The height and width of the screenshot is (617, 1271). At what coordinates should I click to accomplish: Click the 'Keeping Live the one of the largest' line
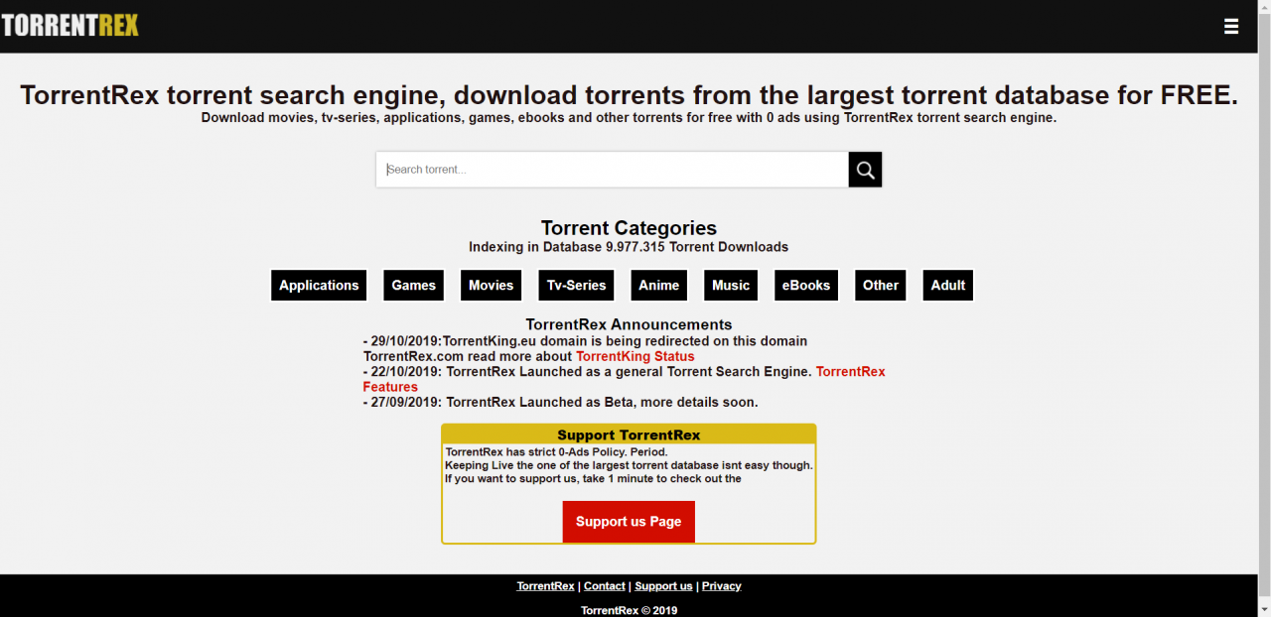pos(629,465)
